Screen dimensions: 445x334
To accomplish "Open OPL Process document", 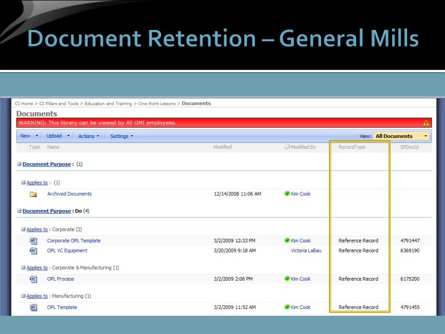I will tap(60, 279).
